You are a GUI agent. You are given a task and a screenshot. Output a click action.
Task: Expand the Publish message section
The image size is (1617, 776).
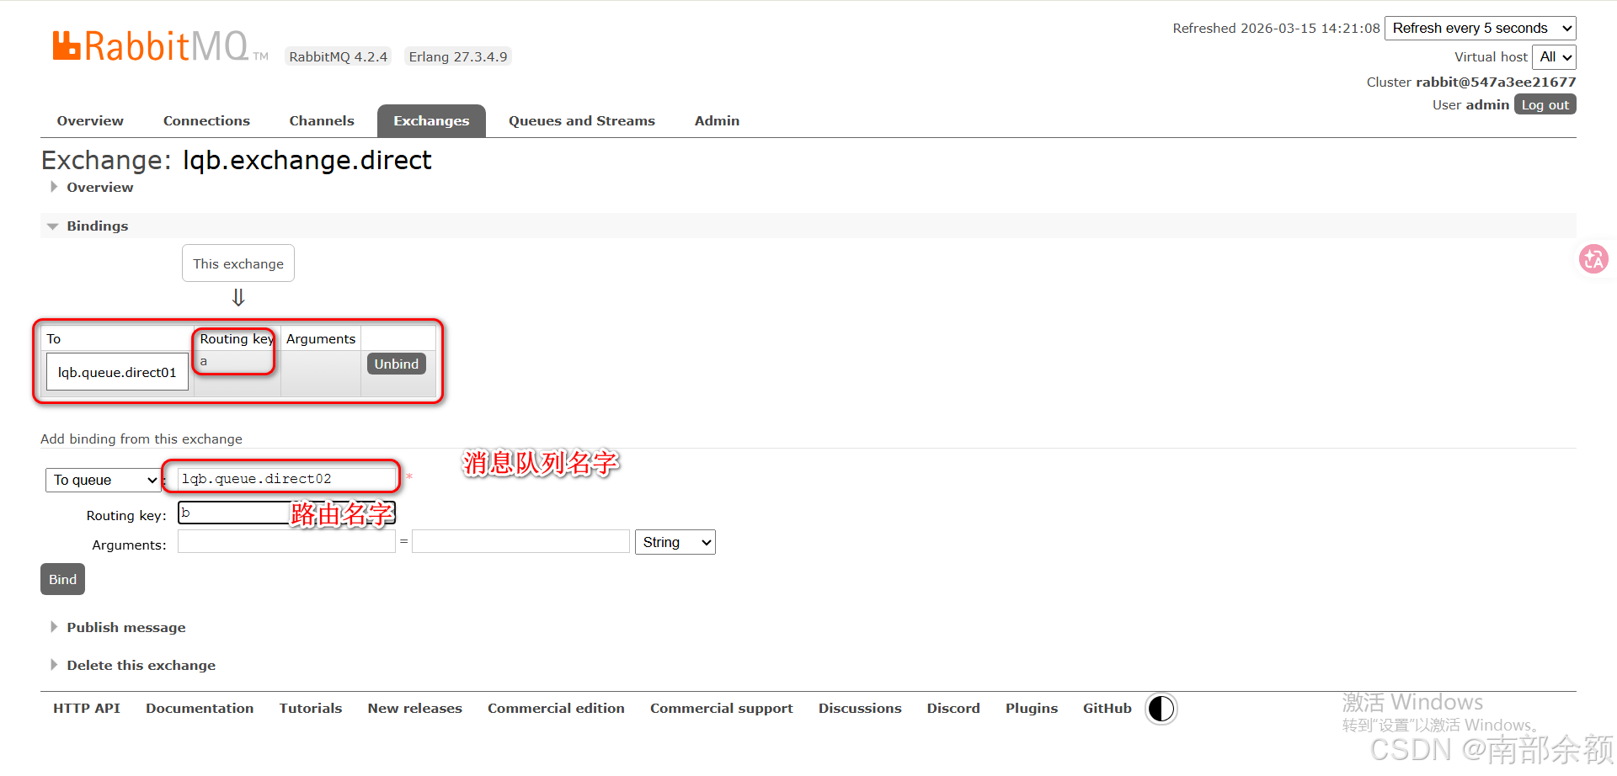[125, 627]
